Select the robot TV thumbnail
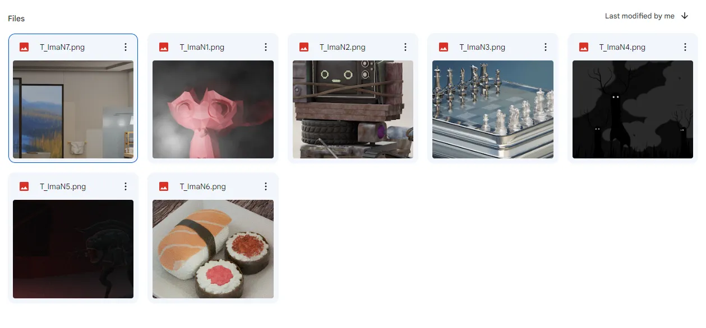 353,109
